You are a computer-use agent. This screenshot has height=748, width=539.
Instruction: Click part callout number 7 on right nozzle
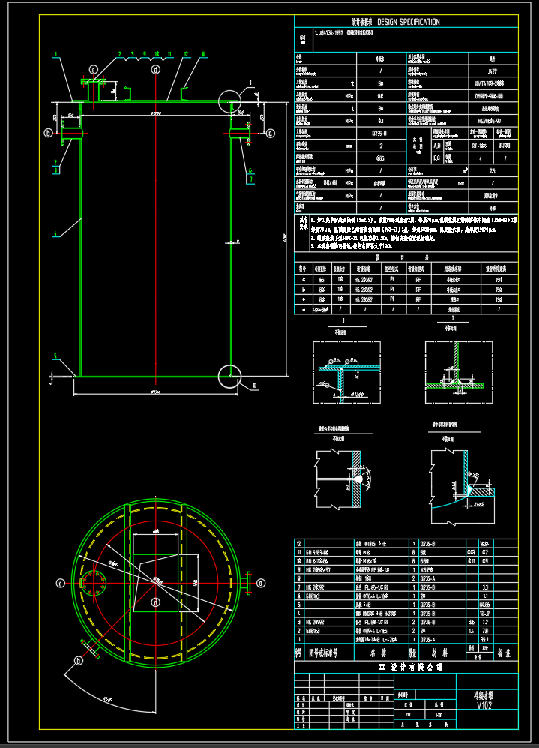250,180
